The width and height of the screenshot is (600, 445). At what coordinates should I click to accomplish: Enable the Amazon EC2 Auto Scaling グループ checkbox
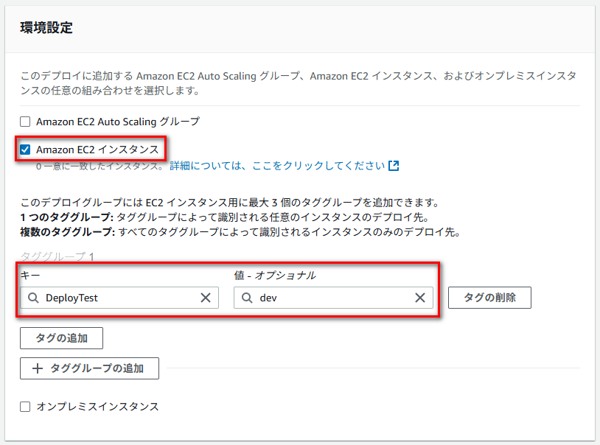(25, 122)
